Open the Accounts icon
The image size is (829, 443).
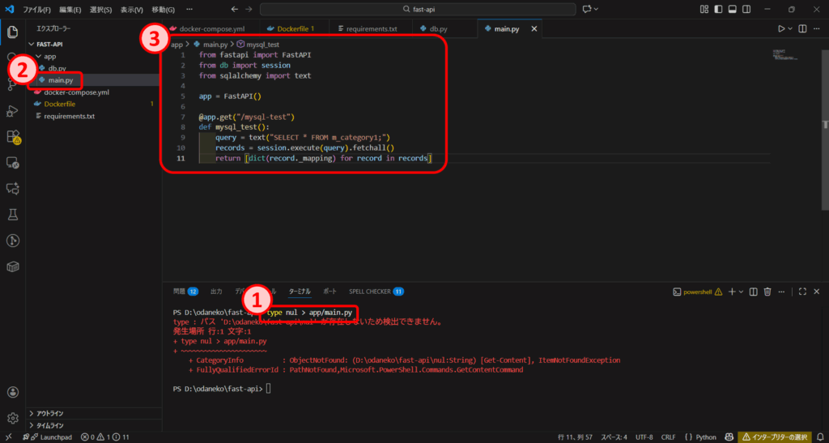(x=13, y=392)
